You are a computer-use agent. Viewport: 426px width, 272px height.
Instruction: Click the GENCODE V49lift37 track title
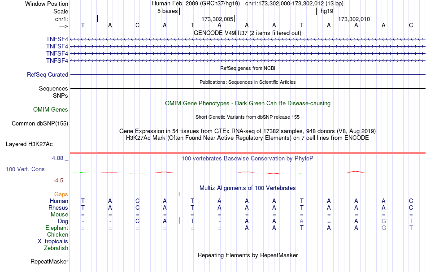(247, 33)
